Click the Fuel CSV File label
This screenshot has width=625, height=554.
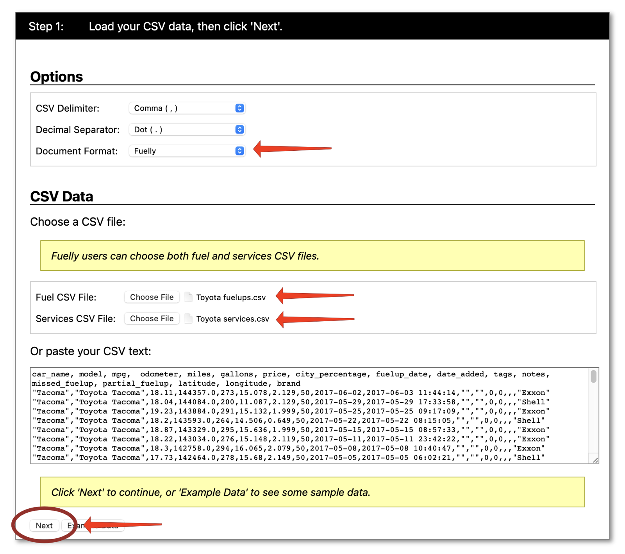[66, 297]
